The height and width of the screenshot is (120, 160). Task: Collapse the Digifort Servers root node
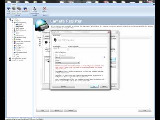pyautogui.click(x=8, y=19)
